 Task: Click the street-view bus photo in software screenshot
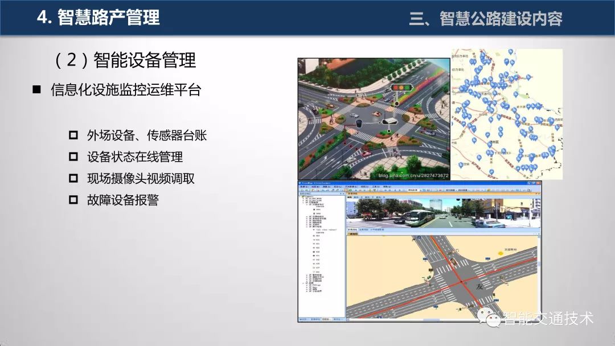click(x=444, y=213)
